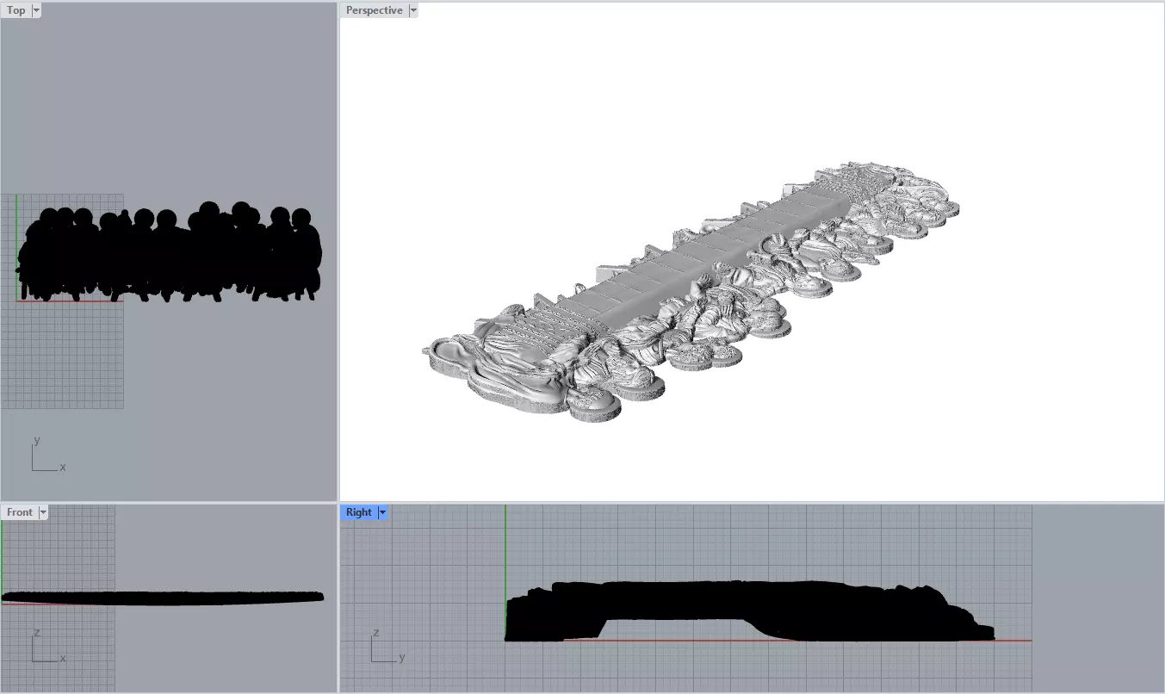Select the model side profile in Right viewport

pyautogui.click(x=749, y=610)
